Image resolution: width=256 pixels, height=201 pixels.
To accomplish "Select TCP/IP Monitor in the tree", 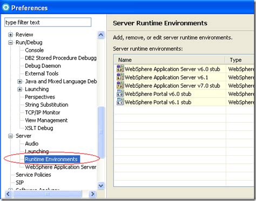I will (43, 113).
